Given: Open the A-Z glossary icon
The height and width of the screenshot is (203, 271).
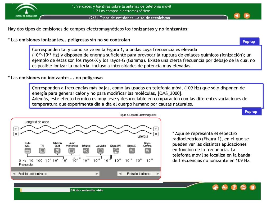Looking at the screenshot, I should coord(224,187).
